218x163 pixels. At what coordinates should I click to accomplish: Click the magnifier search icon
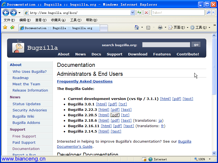pos(208,12)
